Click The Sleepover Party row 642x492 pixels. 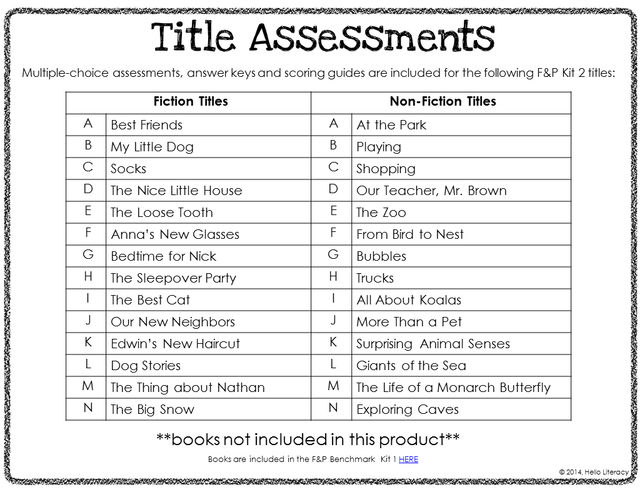tap(173, 278)
